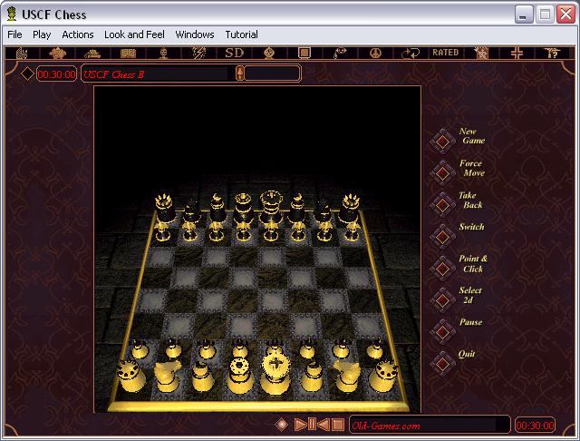Click the curved snake toolbar icon
The width and height of the screenshot is (580, 441).
point(340,53)
